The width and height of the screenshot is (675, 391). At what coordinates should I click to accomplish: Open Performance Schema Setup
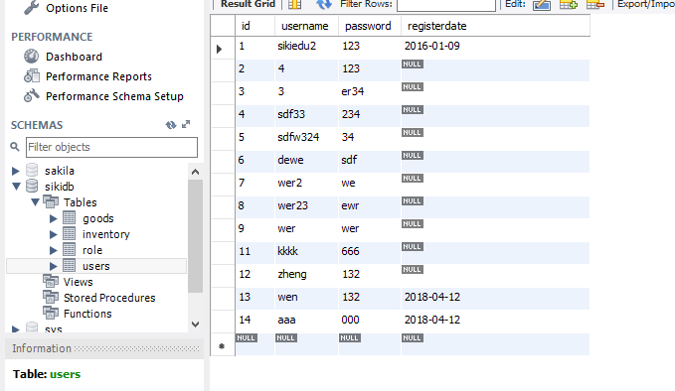point(114,96)
